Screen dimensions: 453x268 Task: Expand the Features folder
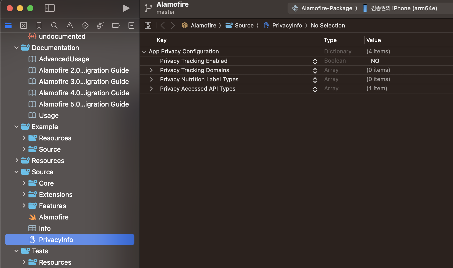(24, 206)
